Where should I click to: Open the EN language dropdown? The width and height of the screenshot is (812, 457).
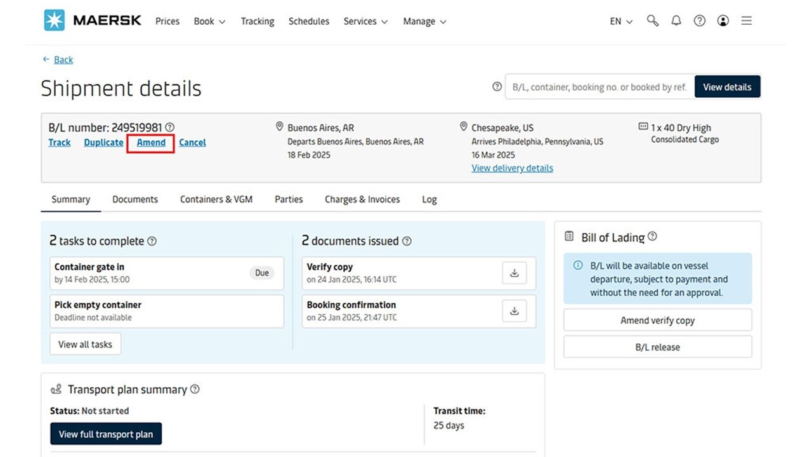(620, 21)
